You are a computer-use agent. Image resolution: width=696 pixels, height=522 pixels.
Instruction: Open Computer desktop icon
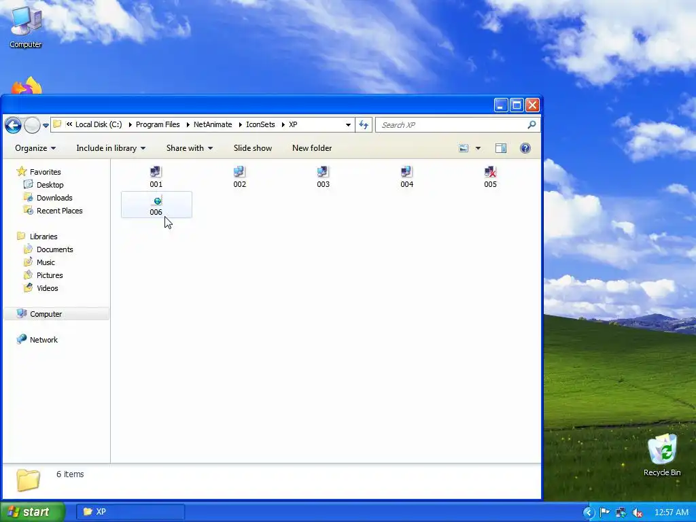pos(26,27)
